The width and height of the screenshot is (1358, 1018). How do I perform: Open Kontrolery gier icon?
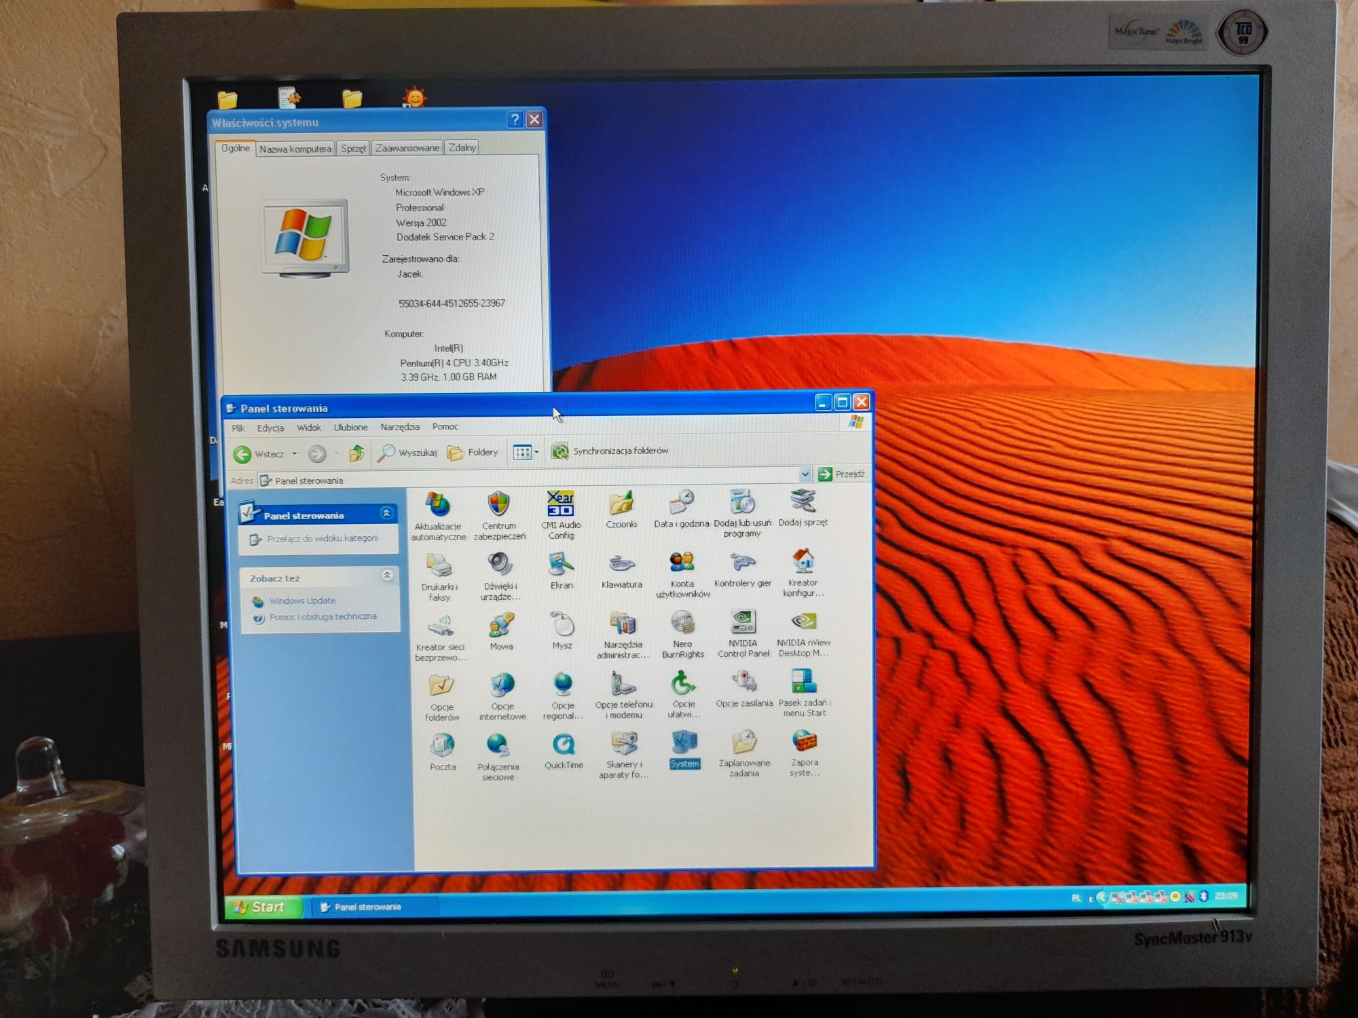point(743,569)
